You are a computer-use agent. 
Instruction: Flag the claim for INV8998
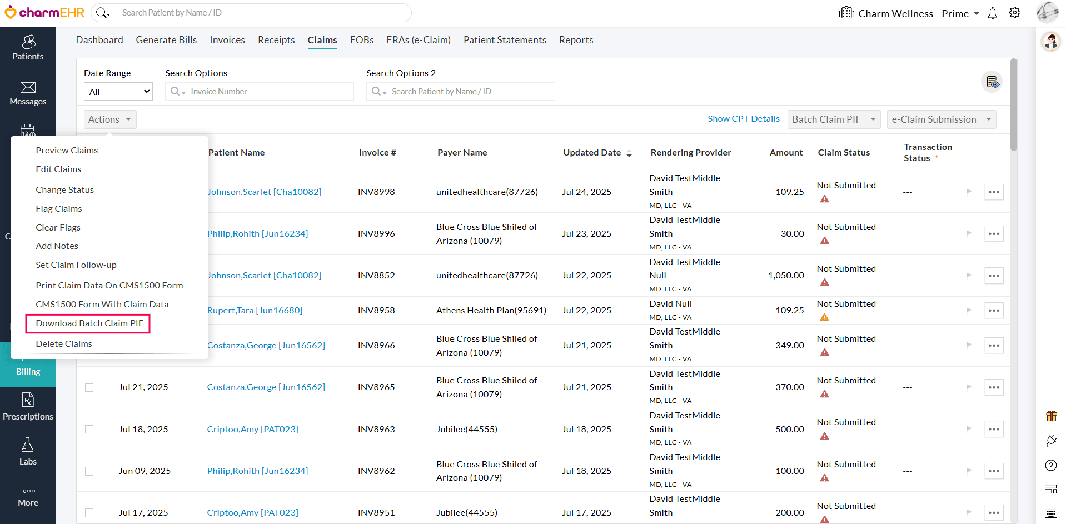(x=969, y=192)
